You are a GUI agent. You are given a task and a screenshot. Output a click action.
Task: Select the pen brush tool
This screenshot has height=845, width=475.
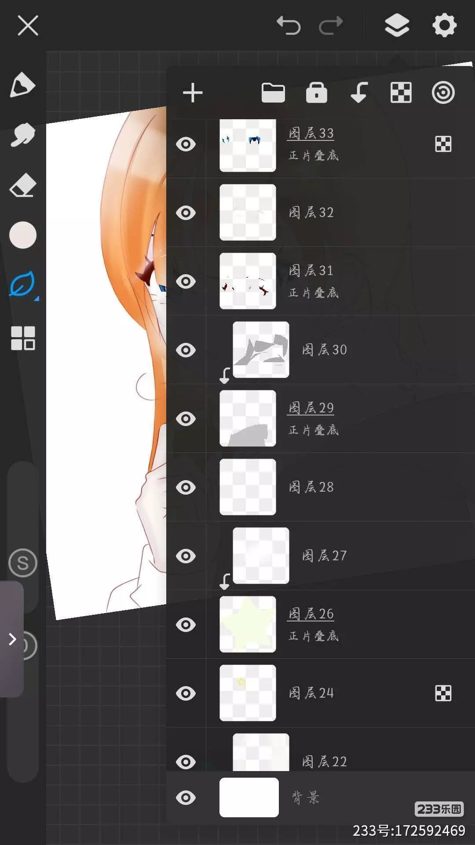22,84
